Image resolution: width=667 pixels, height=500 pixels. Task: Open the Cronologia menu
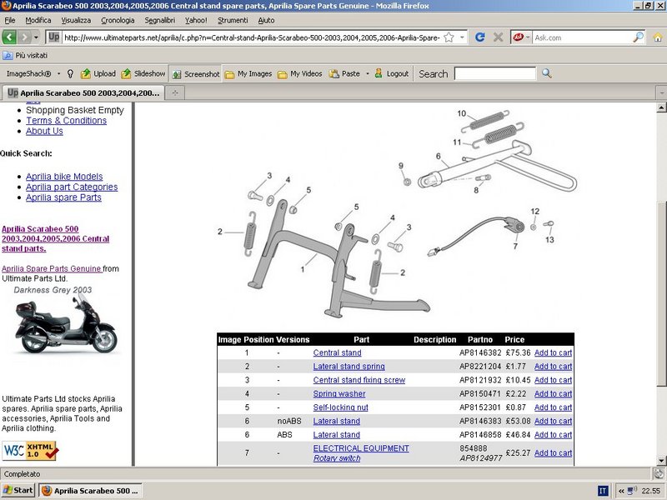click(x=118, y=20)
